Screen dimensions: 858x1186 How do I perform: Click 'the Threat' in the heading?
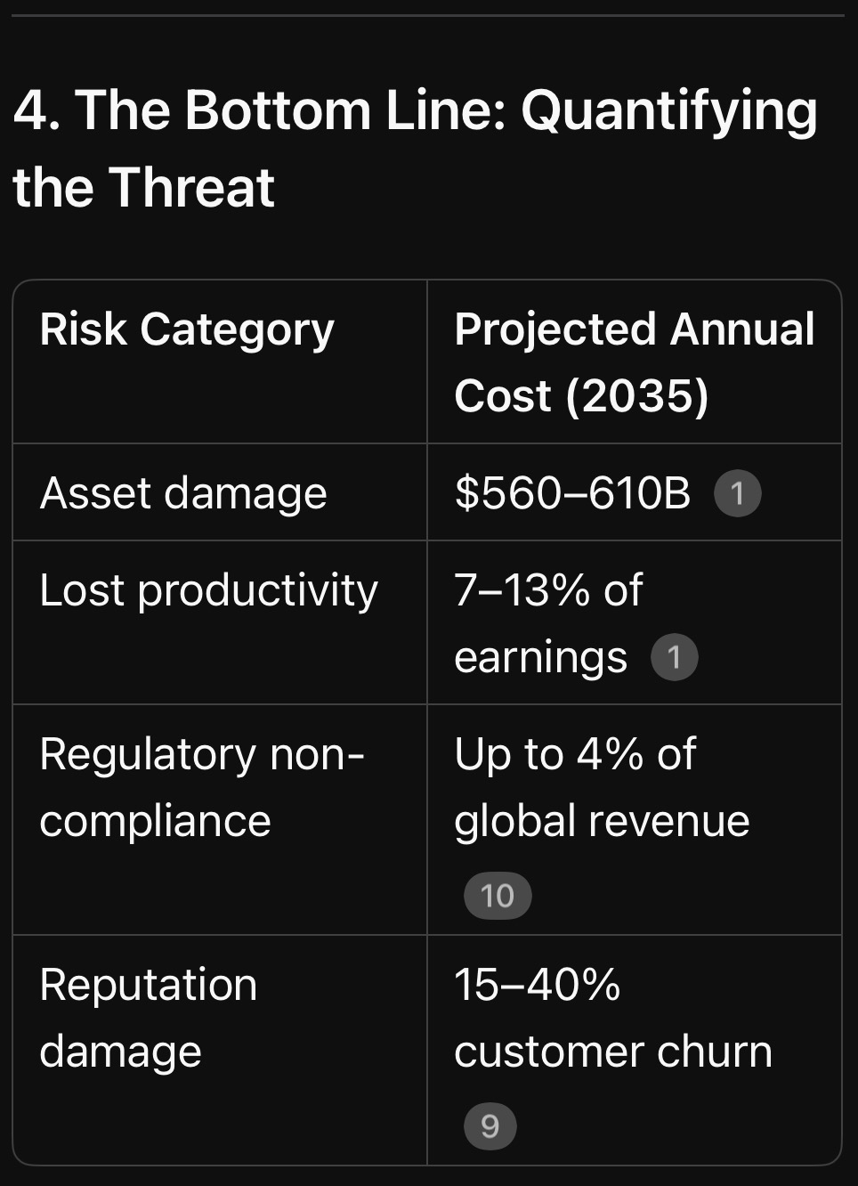(x=143, y=188)
